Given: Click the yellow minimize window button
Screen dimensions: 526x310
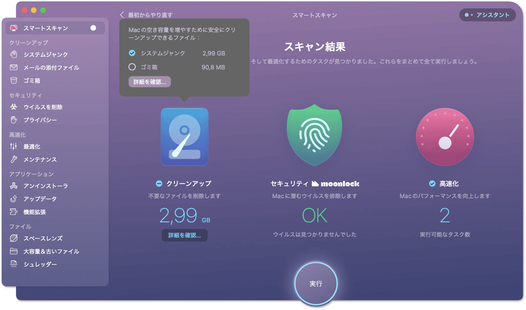Looking at the screenshot, I should [34, 10].
